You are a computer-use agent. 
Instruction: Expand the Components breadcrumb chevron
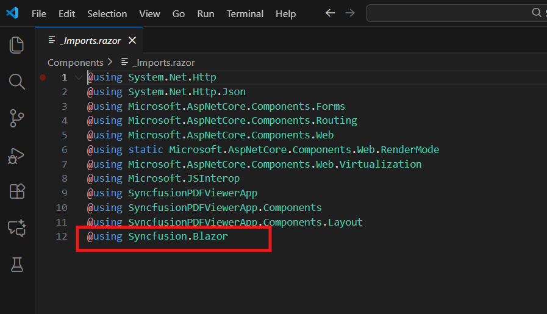click(x=110, y=62)
